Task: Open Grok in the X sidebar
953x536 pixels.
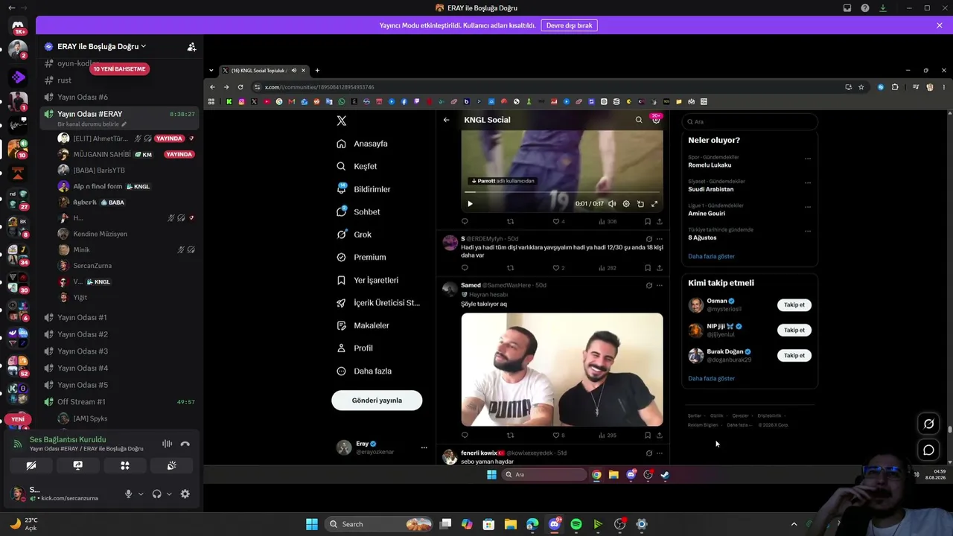Action: (x=354, y=234)
